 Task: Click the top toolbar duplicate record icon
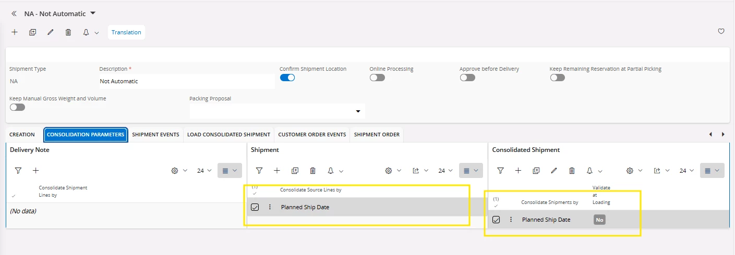point(32,32)
